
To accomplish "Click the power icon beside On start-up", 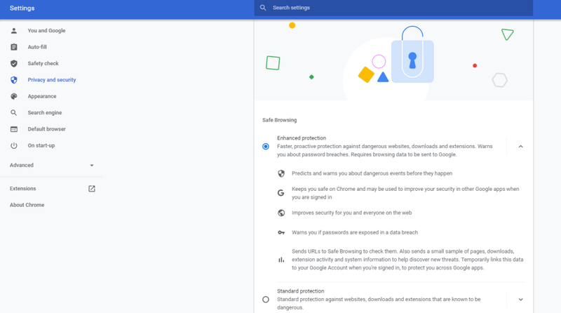I will pos(13,145).
